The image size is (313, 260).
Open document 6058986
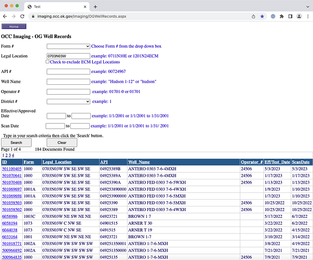[10, 216]
